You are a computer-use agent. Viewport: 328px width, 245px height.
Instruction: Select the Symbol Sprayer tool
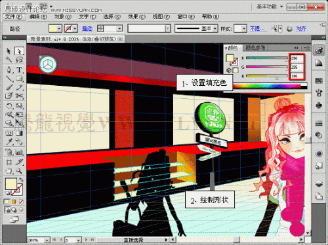[9, 152]
